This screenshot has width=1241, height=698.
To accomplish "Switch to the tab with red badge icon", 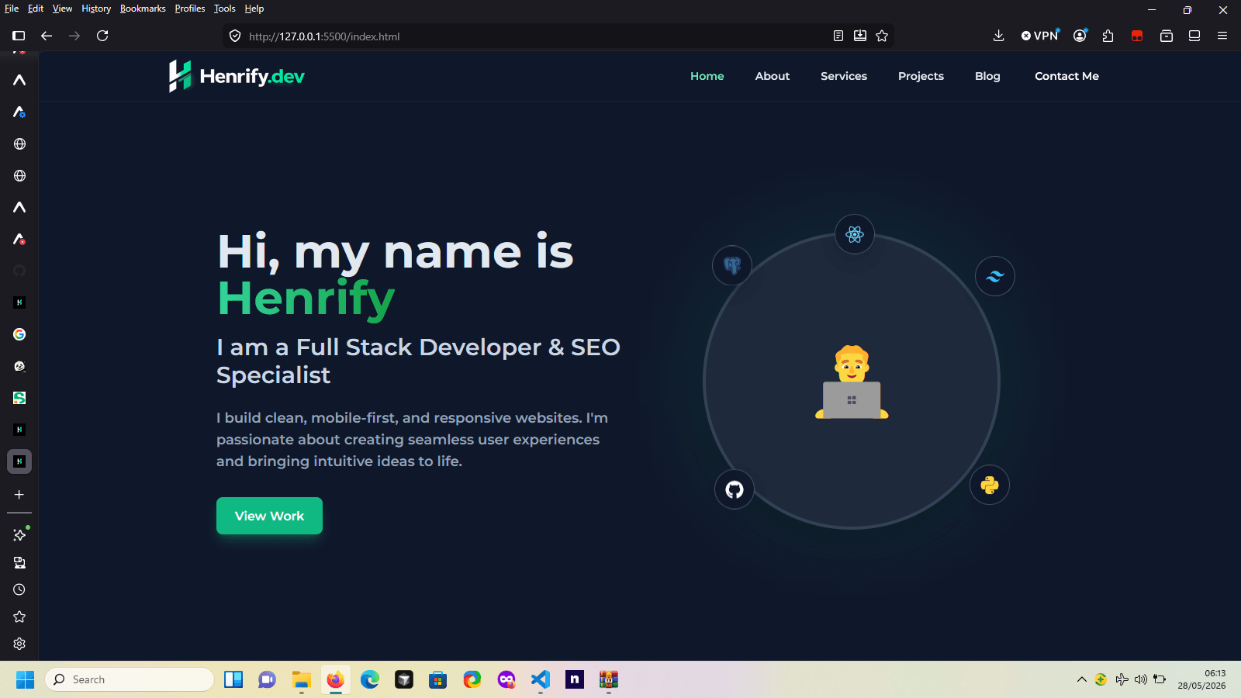I will 19,240.
